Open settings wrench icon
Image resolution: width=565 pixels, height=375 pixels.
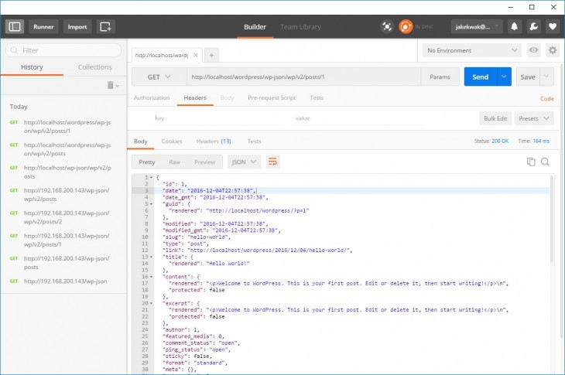tap(533, 26)
